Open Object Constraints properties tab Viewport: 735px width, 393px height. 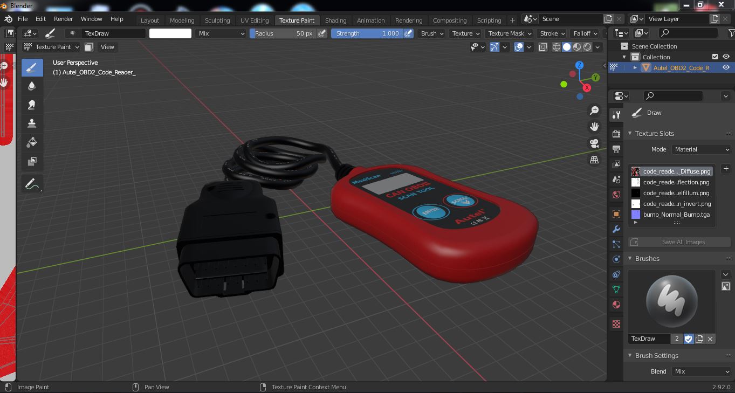point(616,274)
